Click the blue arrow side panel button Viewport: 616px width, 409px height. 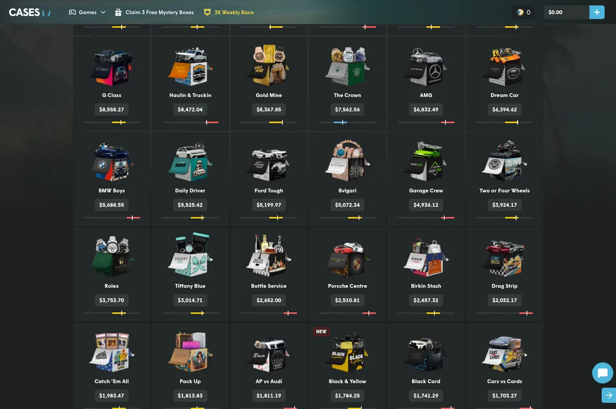point(609,395)
